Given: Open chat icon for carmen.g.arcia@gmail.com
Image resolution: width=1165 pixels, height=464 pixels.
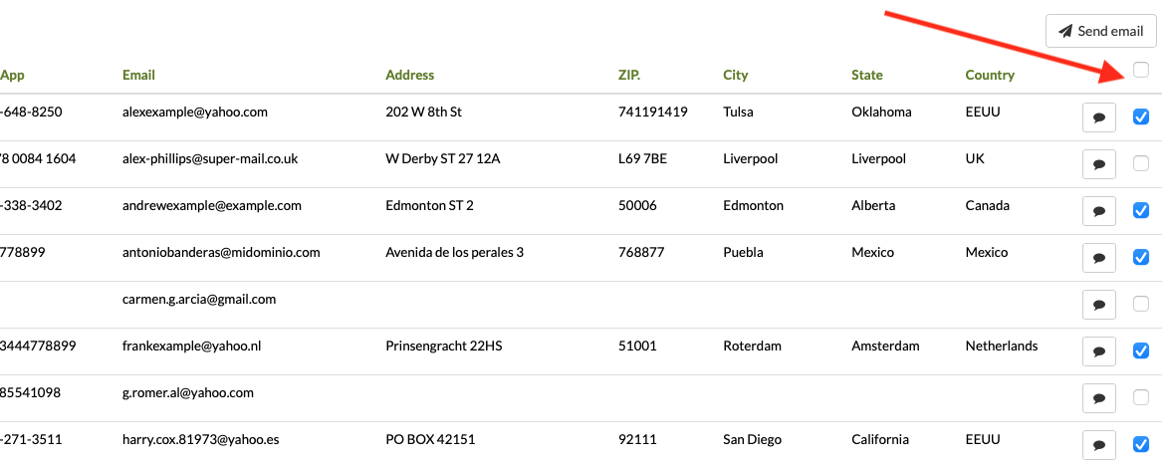Looking at the screenshot, I should [x=1099, y=305].
